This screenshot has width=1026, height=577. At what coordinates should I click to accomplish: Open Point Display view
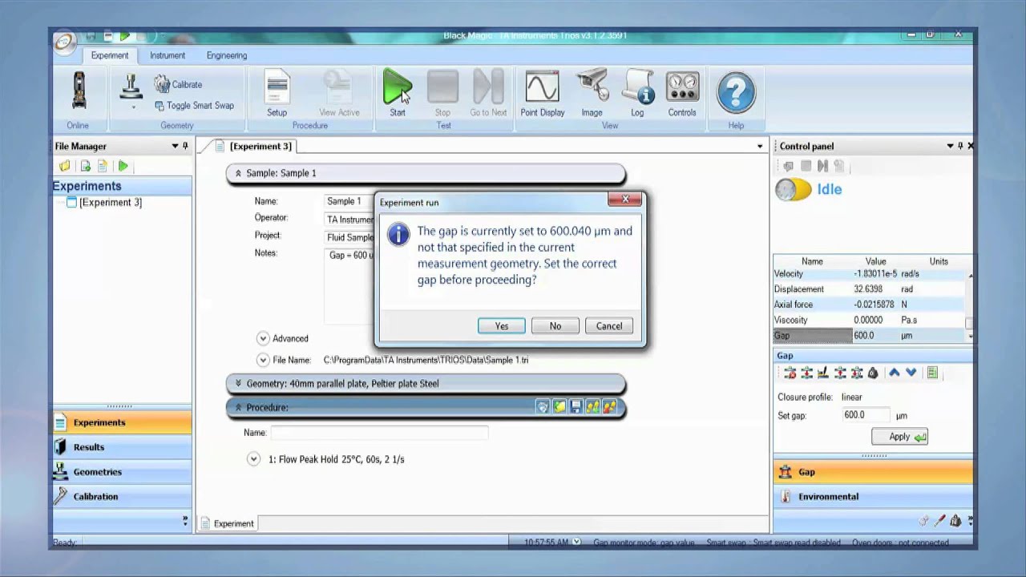tap(543, 93)
